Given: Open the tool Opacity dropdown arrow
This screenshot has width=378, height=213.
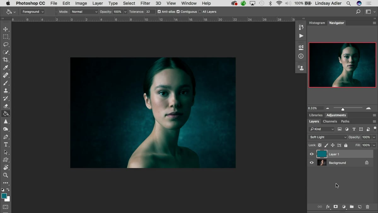Looking at the screenshot, I should 125,12.
